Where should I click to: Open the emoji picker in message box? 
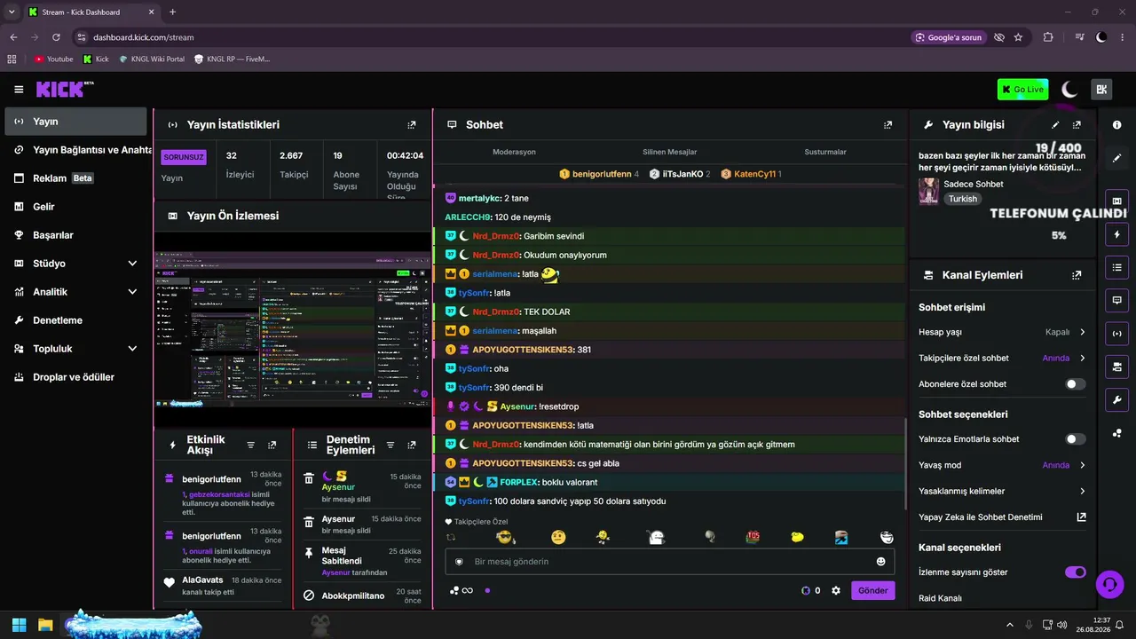point(880,562)
